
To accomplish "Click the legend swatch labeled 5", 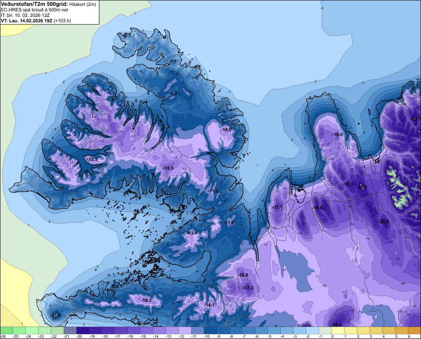I will (x=402, y=331).
